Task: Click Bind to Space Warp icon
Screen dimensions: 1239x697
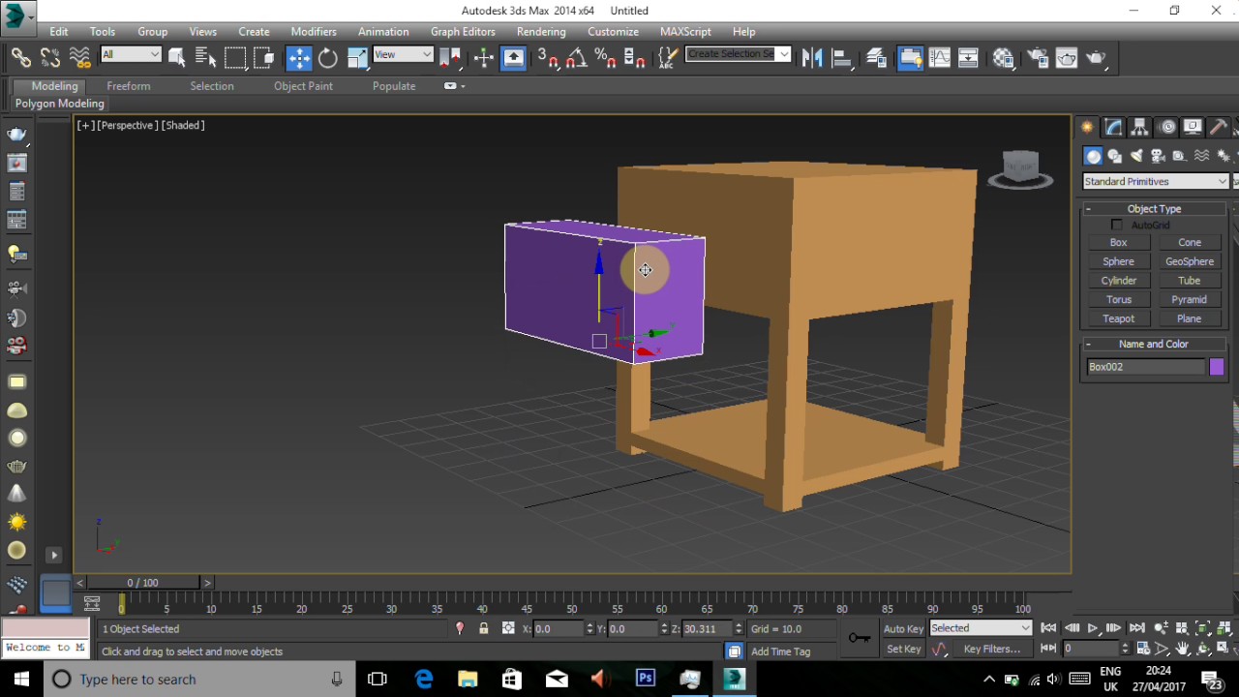Action: (80, 58)
